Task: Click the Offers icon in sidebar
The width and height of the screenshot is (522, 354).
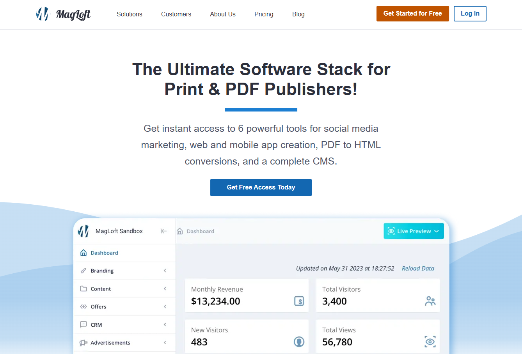Action: (83, 306)
